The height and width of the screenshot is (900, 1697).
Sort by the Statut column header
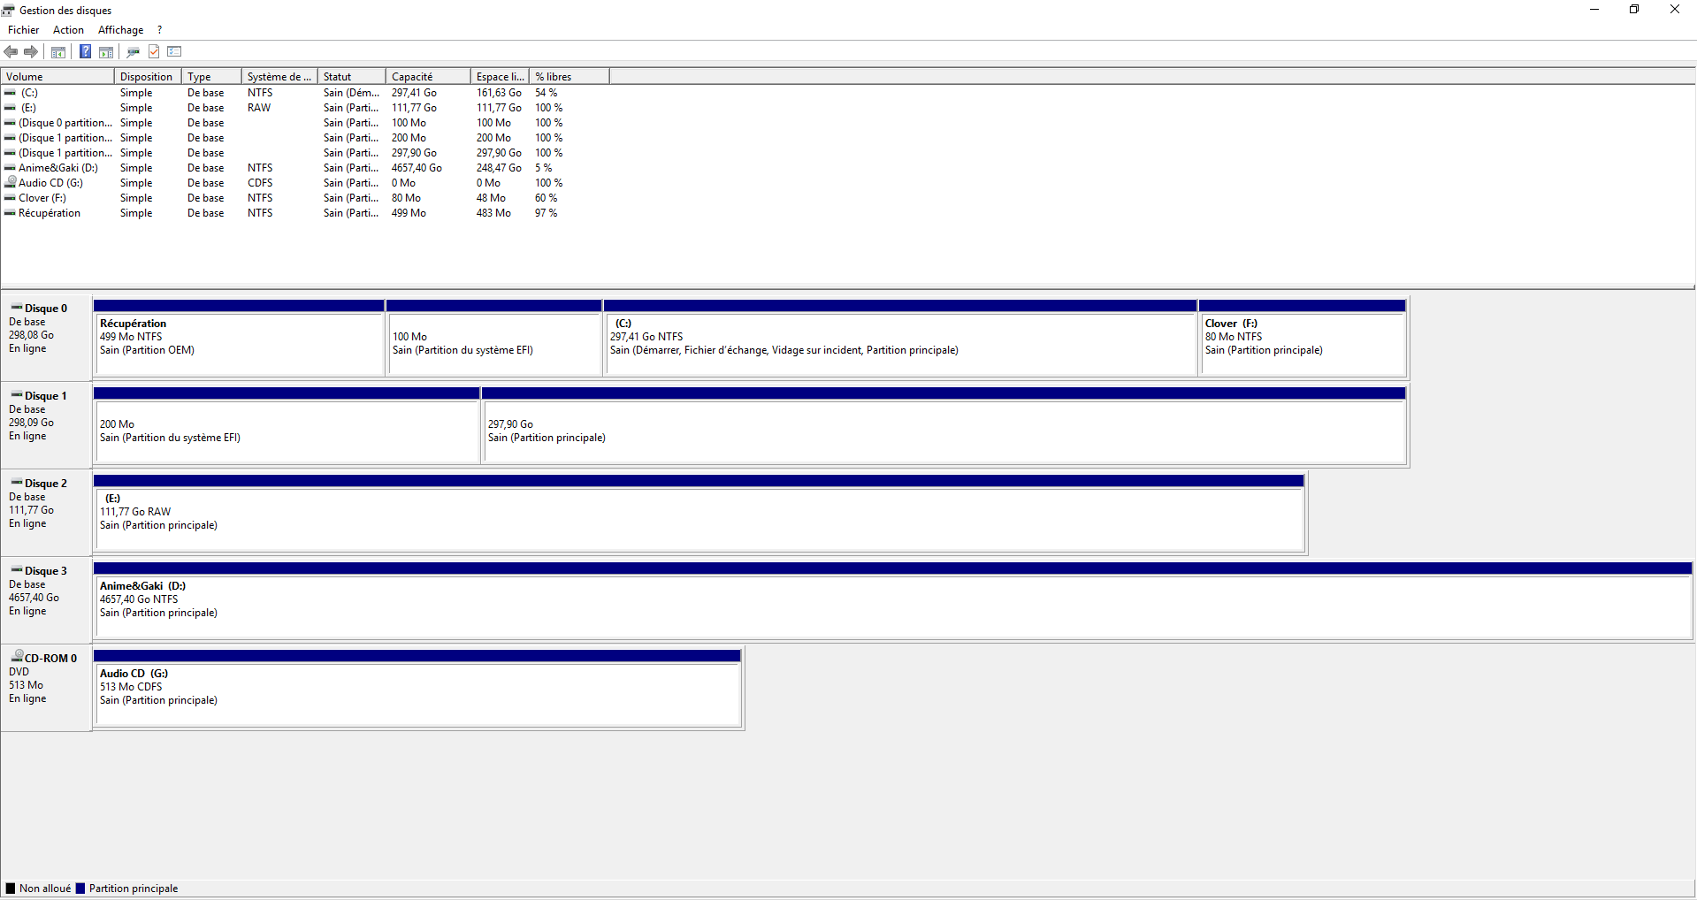coord(352,77)
